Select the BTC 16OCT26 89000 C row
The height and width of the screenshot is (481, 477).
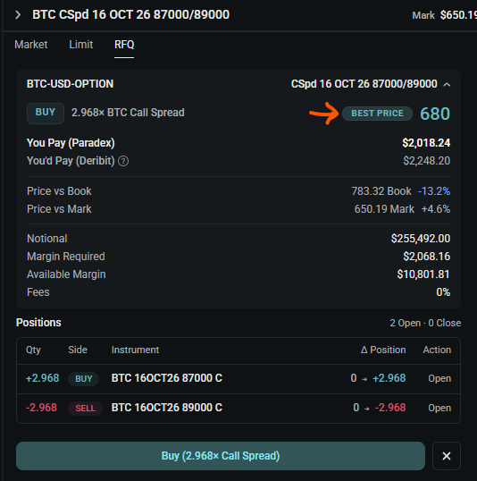coord(238,408)
